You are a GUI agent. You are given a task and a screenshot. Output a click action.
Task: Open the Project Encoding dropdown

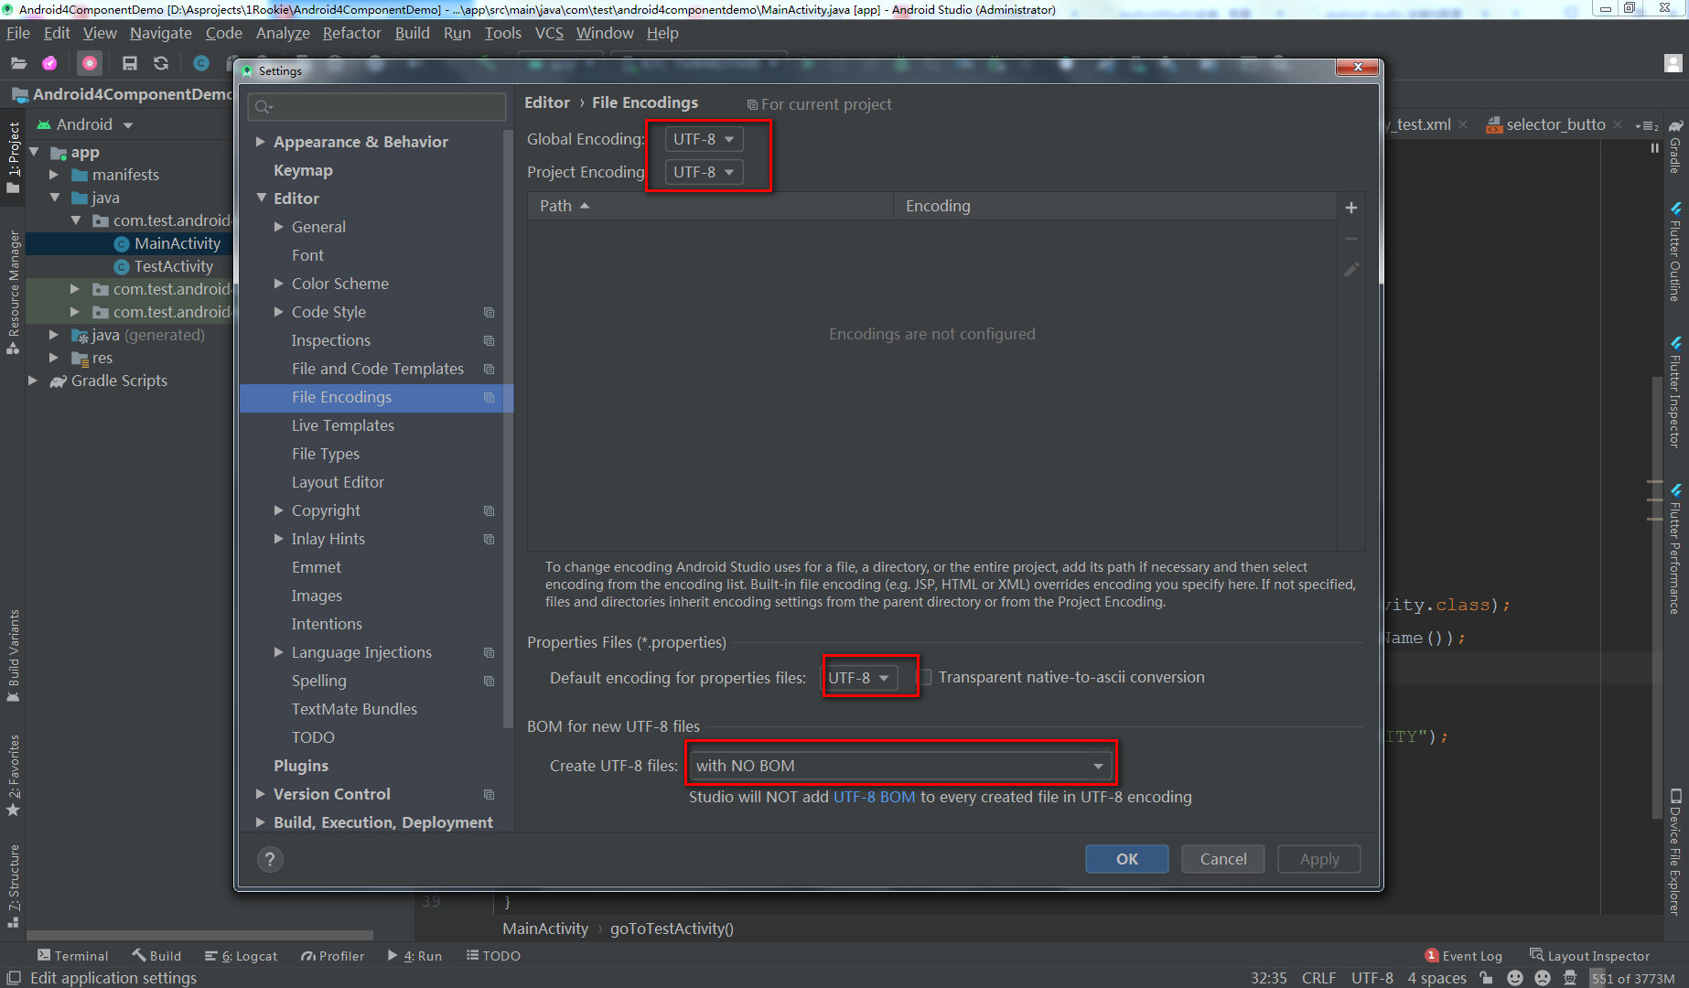703,172
